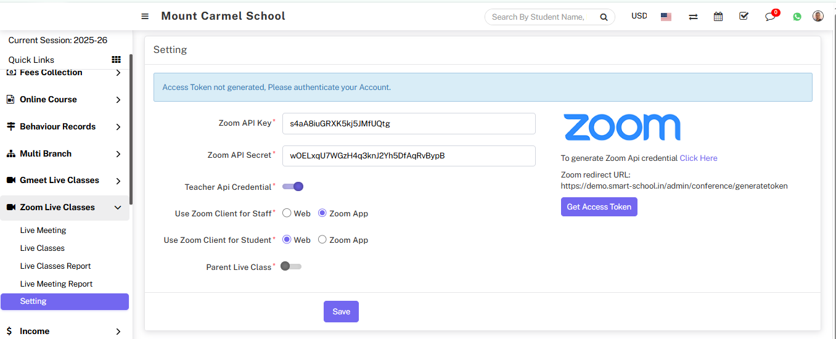
Task: Open the chat notifications icon
Action: [770, 17]
